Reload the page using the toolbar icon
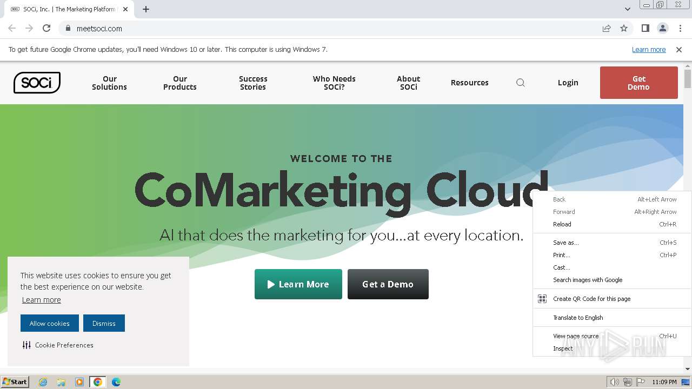Screen dimensions: 692x389 pyautogui.click(x=46, y=28)
